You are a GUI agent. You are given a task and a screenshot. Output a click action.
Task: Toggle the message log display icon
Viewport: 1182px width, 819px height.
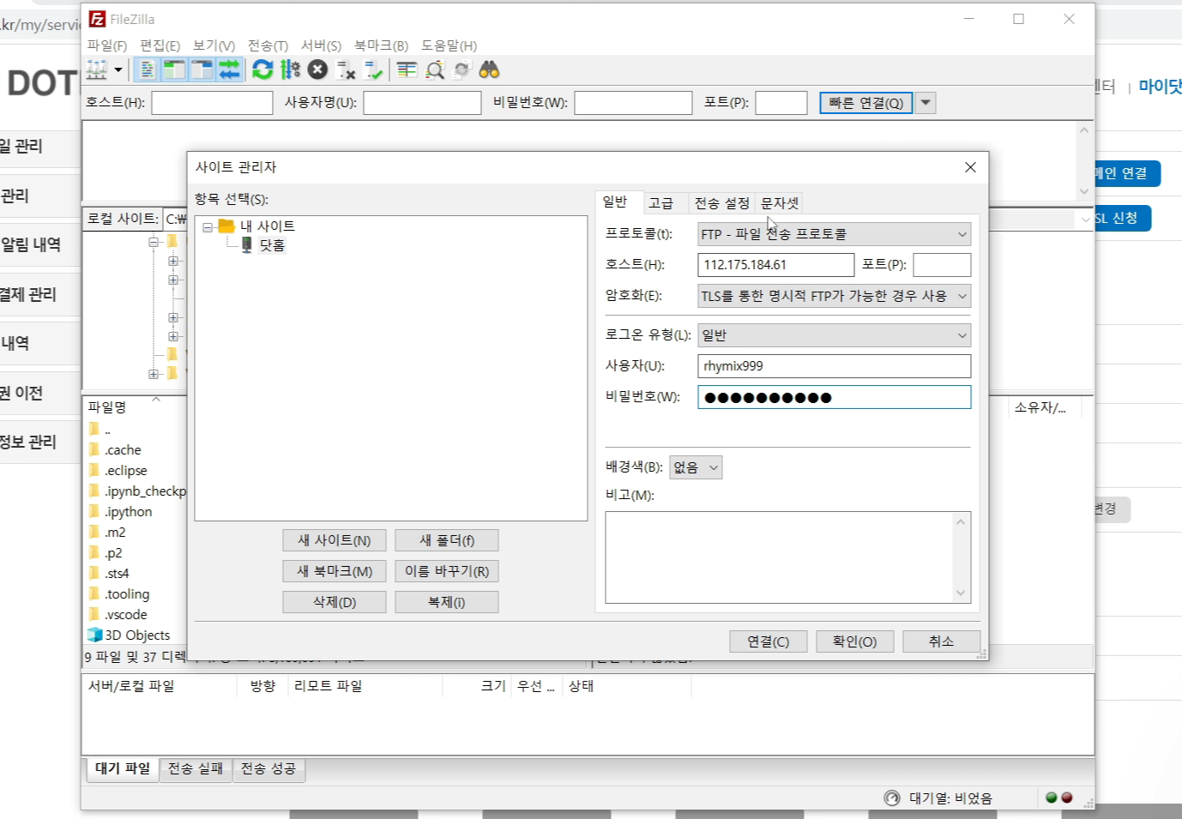(148, 70)
